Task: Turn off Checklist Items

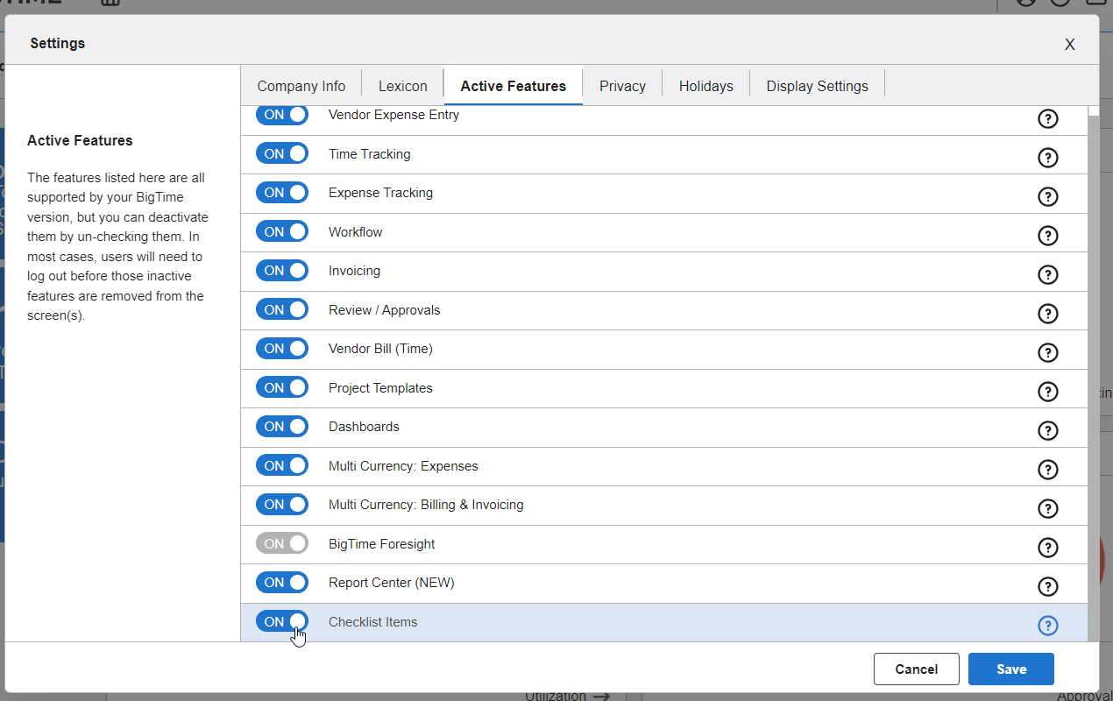Action: (x=282, y=620)
